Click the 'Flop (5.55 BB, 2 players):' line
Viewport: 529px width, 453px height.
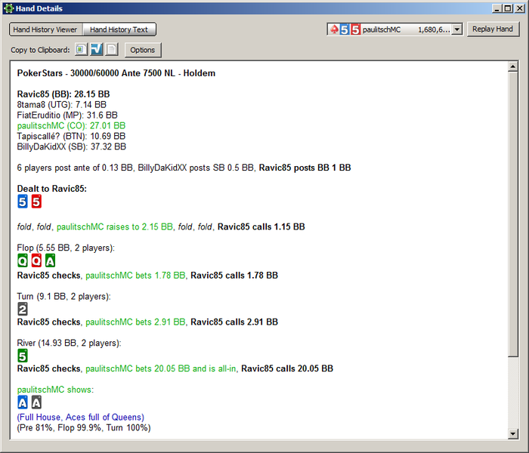coord(66,248)
